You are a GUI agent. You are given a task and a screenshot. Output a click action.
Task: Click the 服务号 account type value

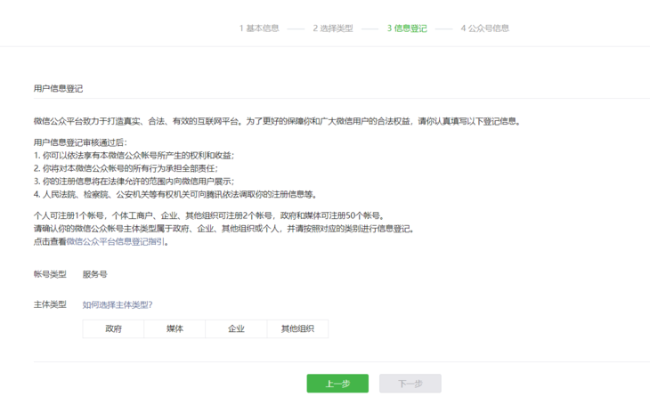coord(95,274)
